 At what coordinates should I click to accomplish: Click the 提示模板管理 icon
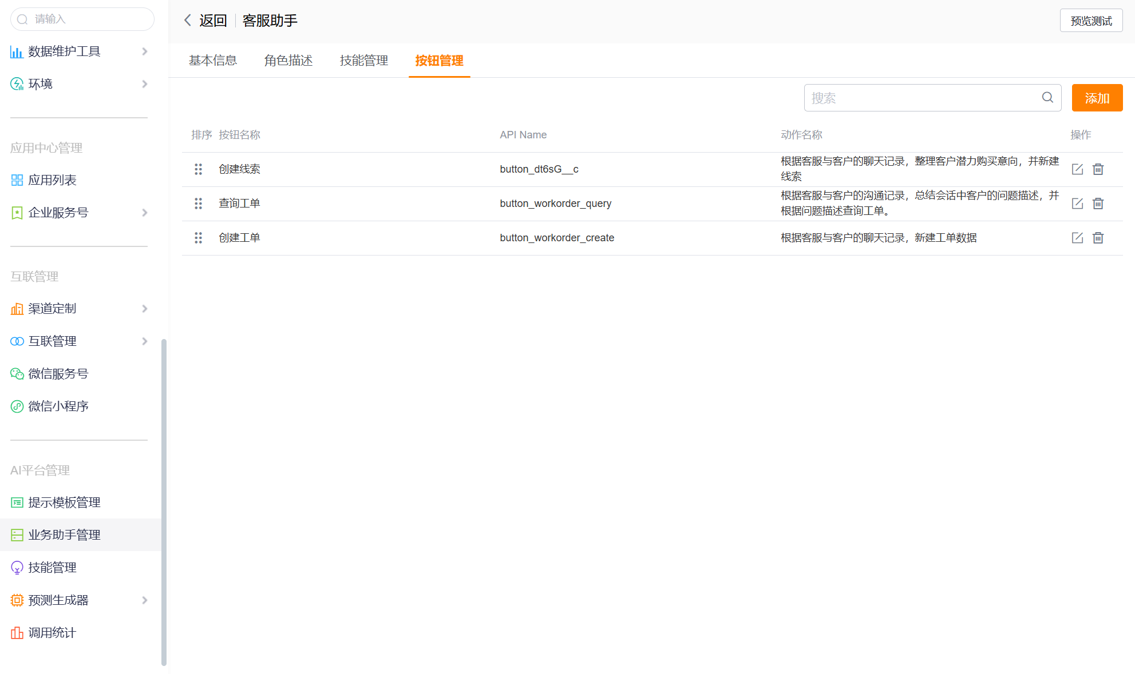(x=17, y=502)
